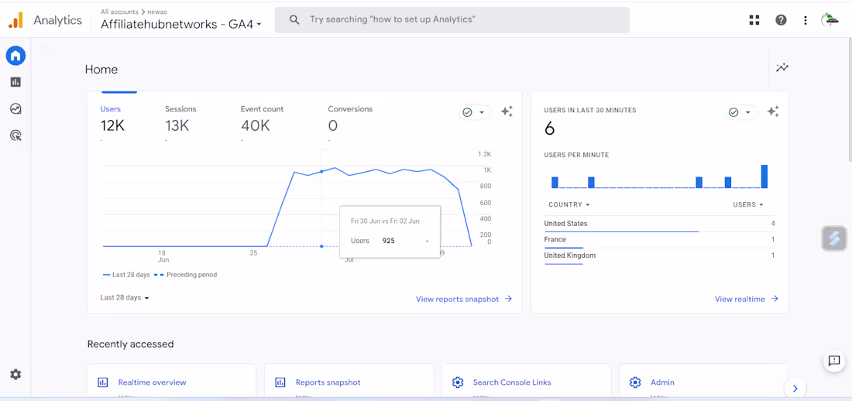The height and width of the screenshot is (401, 852).
Task: Open the Reports snapshot recent link
Action: (x=328, y=382)
